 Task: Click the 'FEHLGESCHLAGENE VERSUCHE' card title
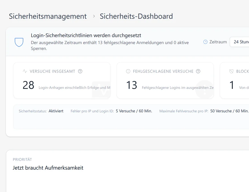(x=163, y=71)
